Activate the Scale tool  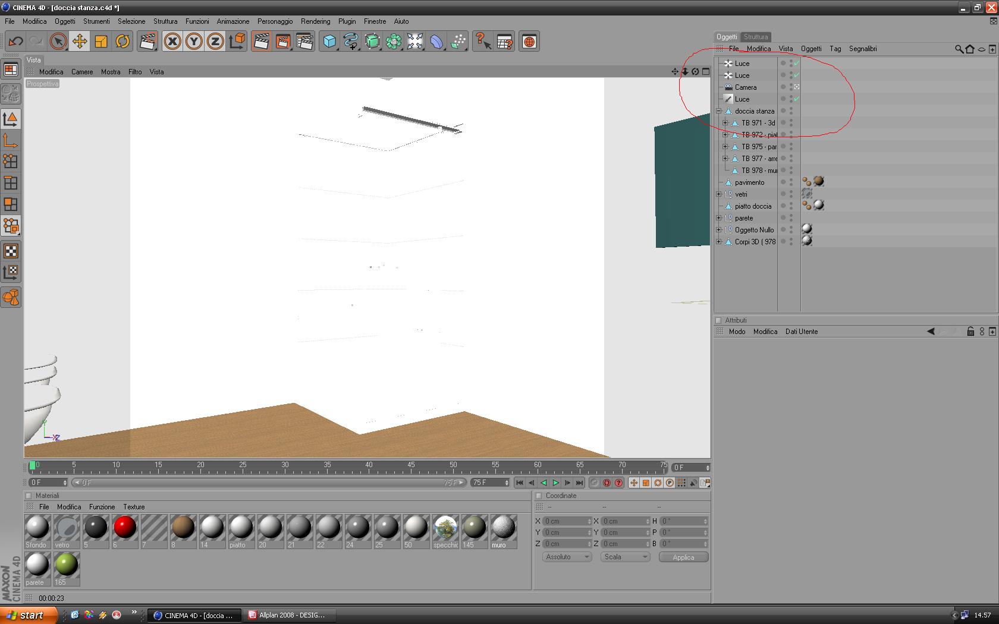pos(100,42)
